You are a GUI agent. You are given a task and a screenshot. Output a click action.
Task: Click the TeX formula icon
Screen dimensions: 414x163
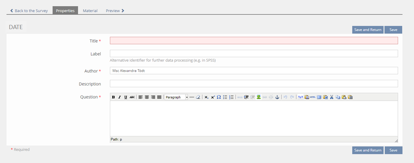(301, 97)
